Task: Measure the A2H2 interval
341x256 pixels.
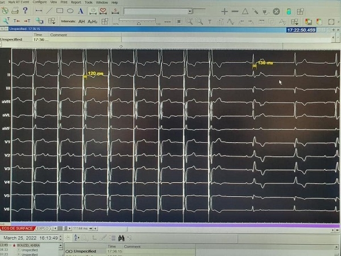Action: click(x=92, y=22)
